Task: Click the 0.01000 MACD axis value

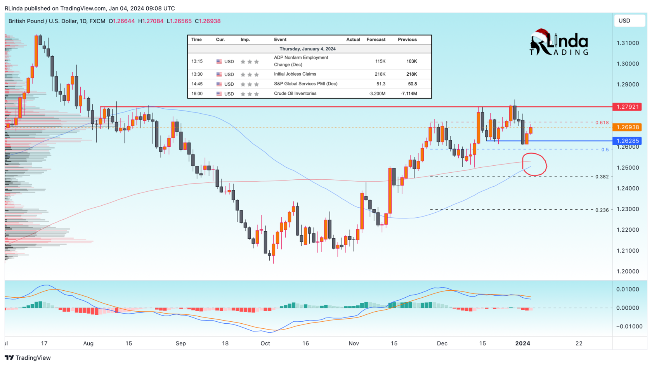Action: point(628,289)
